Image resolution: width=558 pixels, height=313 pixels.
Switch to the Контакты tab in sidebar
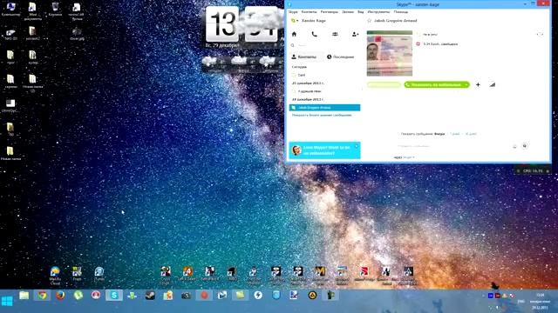click(306, 57)
